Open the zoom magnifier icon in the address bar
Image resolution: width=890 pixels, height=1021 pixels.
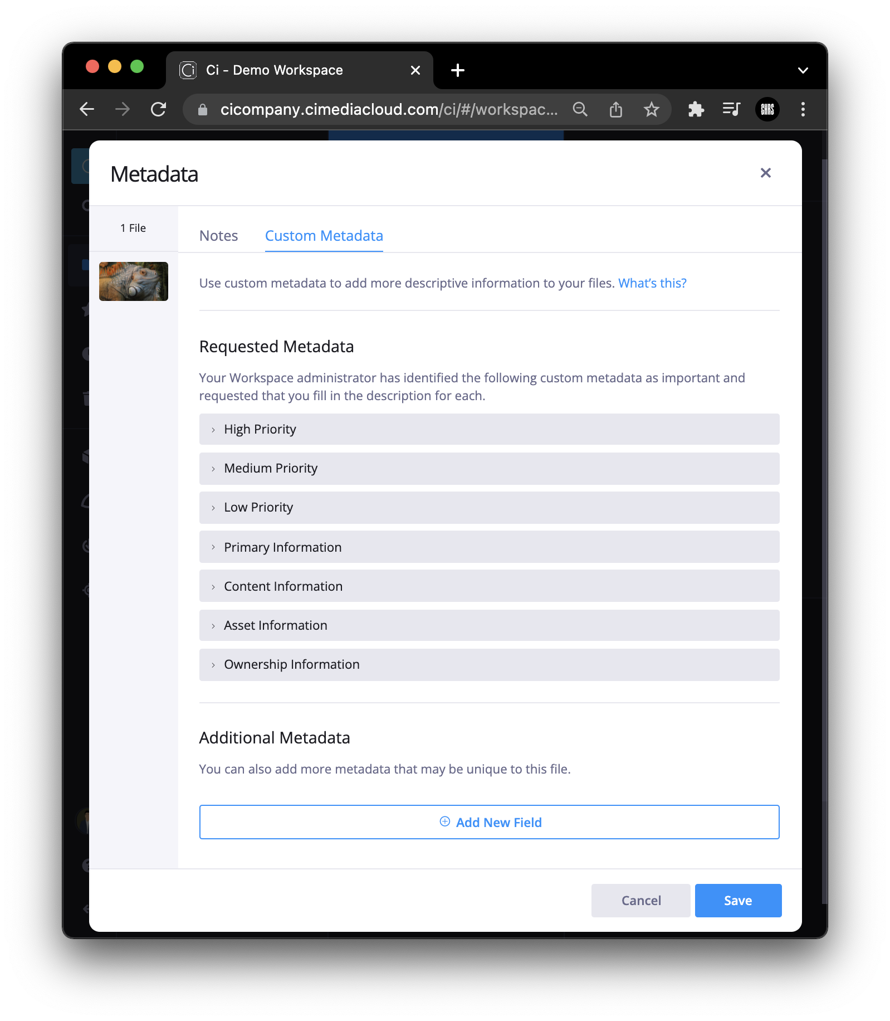point(580,109)
